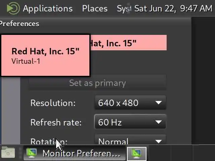Click the Monitor Preferences taskbar button

click(x=75, y=153)
